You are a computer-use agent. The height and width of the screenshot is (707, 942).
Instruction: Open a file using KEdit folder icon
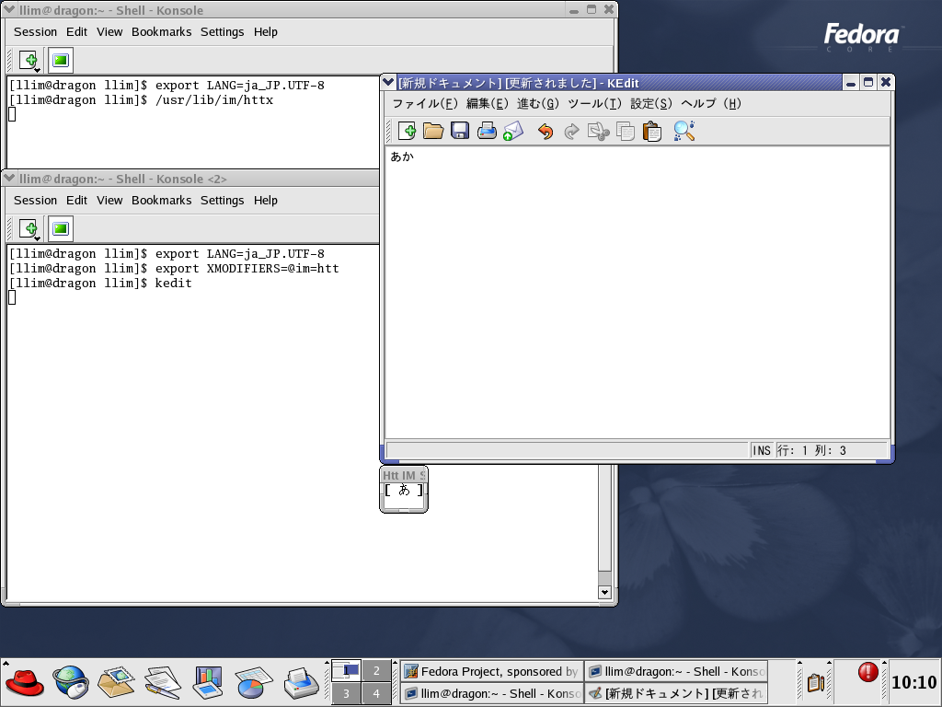(x=433, y=131)
